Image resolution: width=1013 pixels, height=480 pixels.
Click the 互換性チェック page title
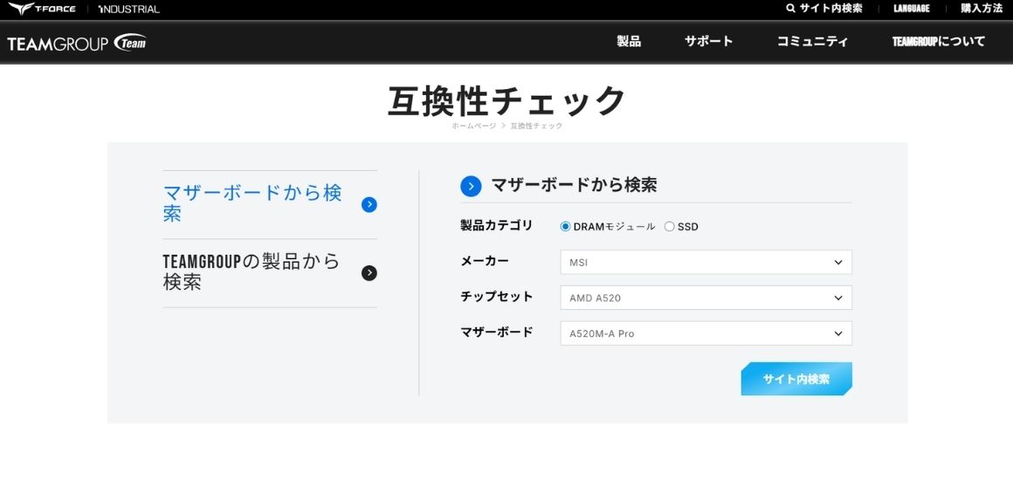(507, 100)
